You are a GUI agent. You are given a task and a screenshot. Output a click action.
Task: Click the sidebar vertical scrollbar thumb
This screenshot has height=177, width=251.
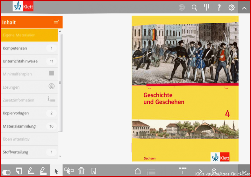point(60,83)
